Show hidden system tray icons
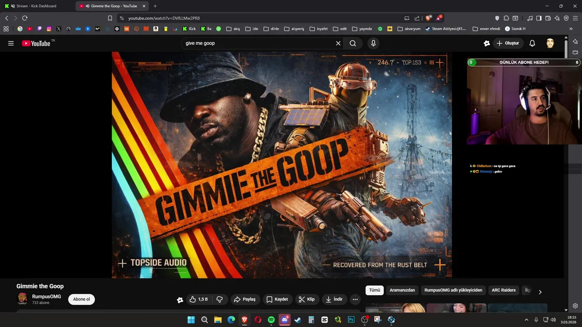Screen dimensions: 582x327 tap(527, 320)
